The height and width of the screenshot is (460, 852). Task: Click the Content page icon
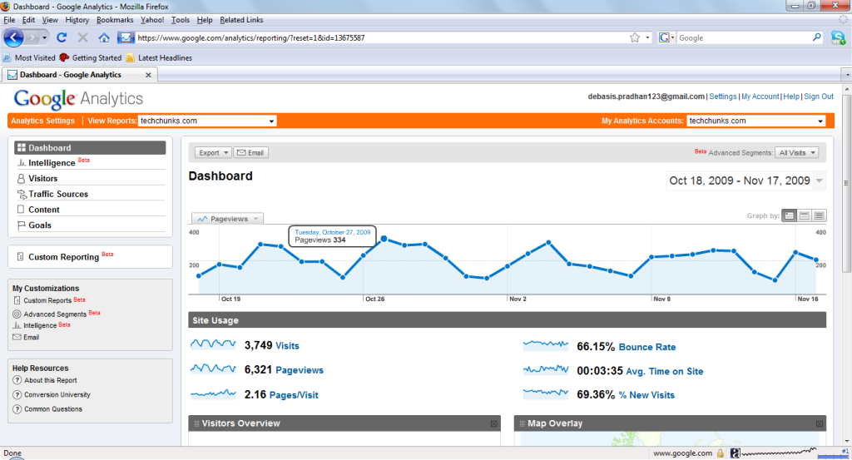click(x=21, y=209)
